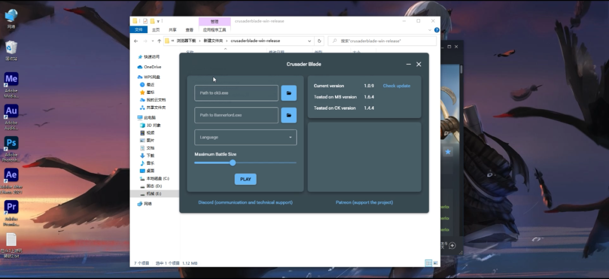Screen dimensions: 609x279
Task: Open the recent locations dropdown arrow
Action: [x=153, y=40]
